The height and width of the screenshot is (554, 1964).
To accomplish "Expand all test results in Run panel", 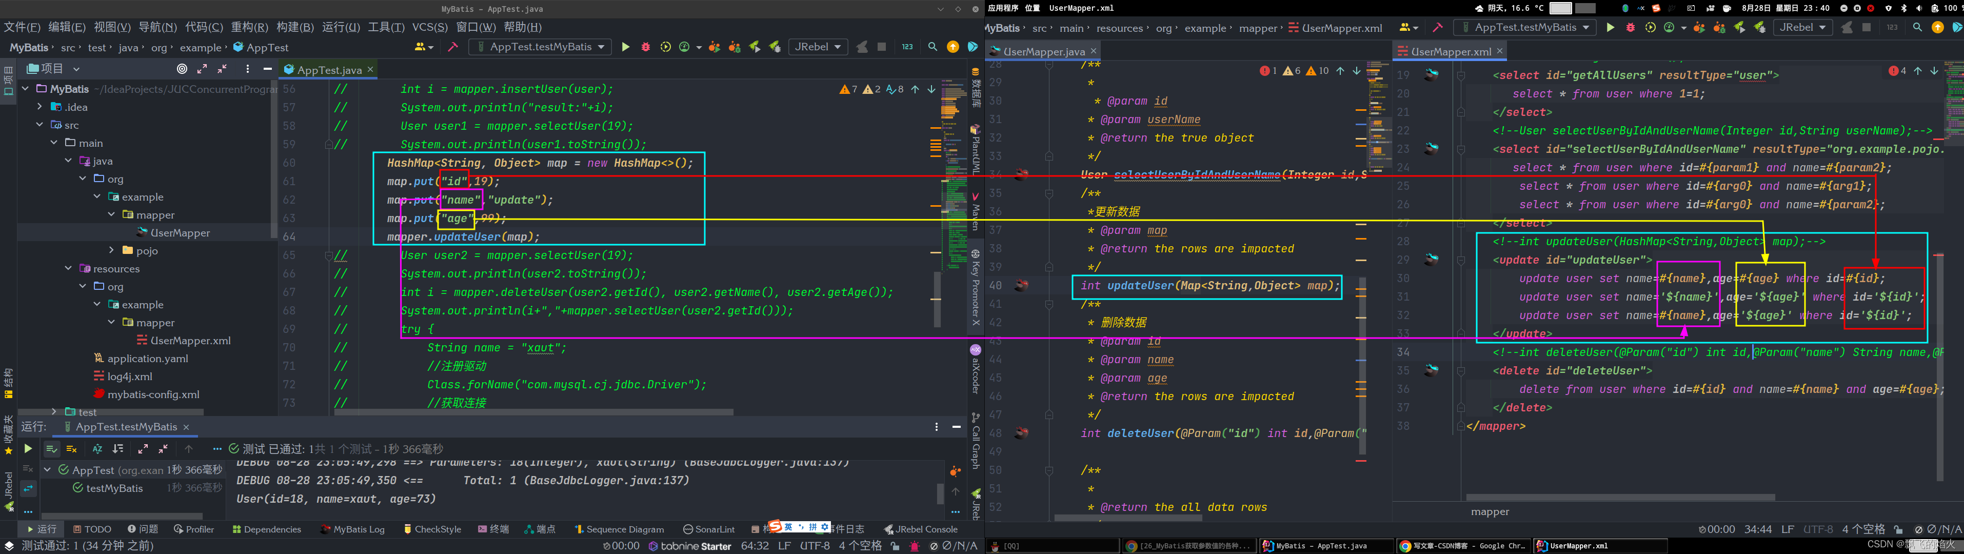I will (143, 449).
